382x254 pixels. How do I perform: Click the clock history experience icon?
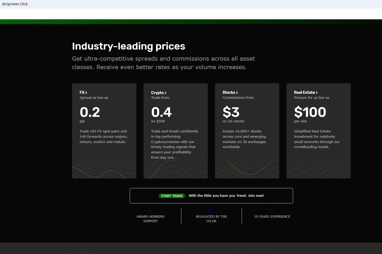pyautogui.click(x=271, y=211)
